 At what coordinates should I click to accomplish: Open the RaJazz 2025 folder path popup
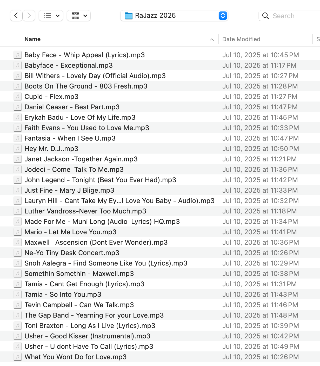pyautogui.click(x=174, y=16)
